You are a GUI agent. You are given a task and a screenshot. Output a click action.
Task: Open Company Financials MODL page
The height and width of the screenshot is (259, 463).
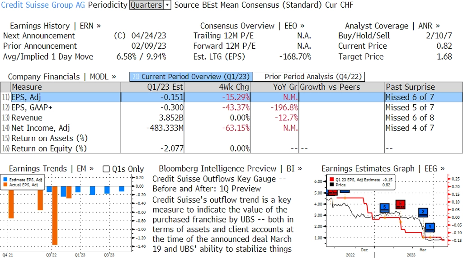coord(61,77)
